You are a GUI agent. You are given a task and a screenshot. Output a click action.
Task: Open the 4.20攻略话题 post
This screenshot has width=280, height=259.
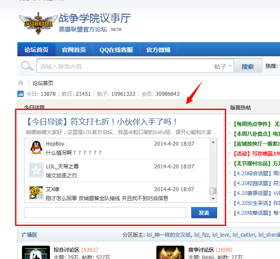coord(256,213)
